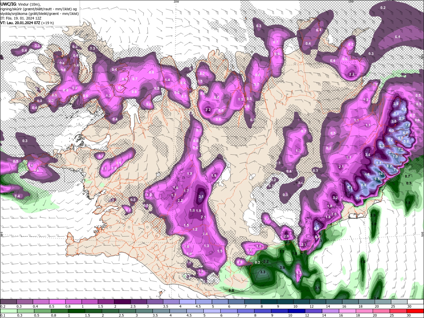This screenshot has width=424, height=318.
Task: Click the IT: Fös. 19. 01. 2024 12Z line
Action: point(21,18)
